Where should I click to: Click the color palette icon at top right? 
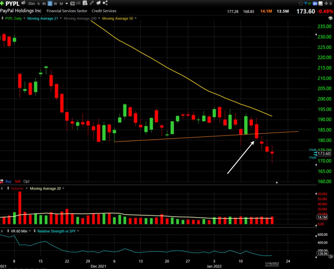[330, 18]
